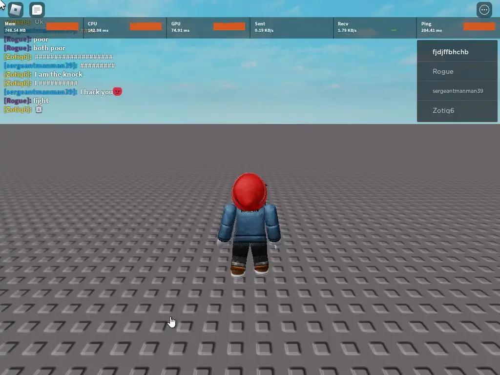Click the red-hatted avatar character

(x=249, y=225)
